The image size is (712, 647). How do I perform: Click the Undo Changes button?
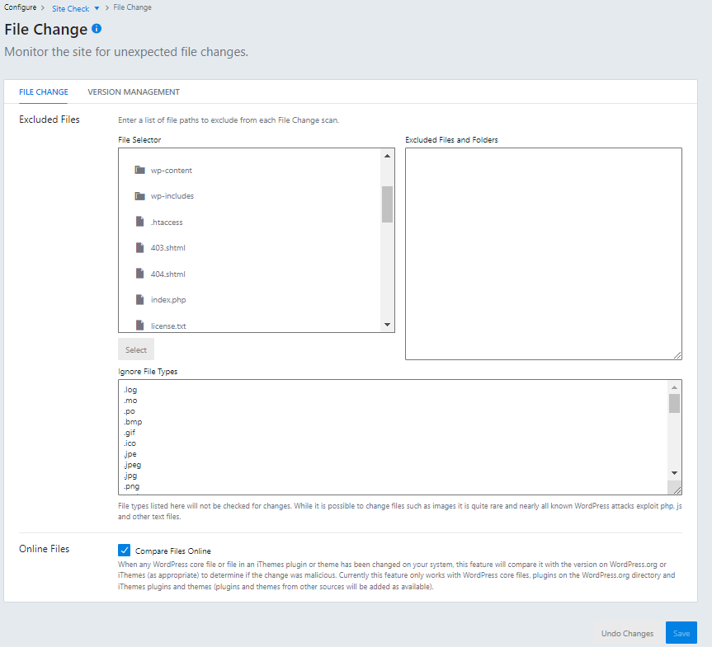coord(627,633)
